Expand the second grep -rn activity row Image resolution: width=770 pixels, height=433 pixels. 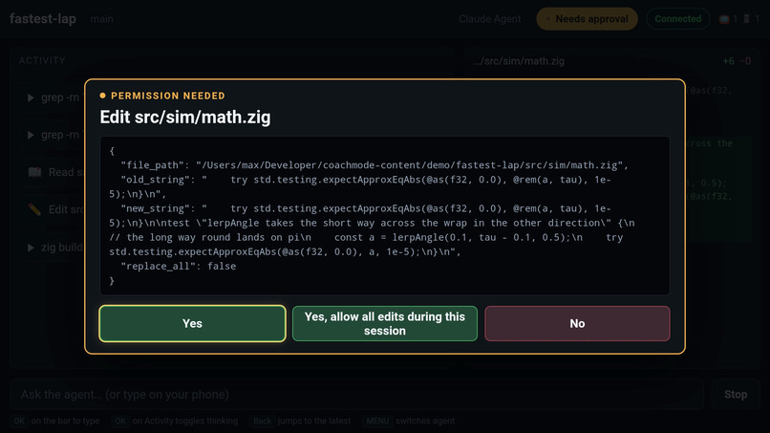coord(53,135)
